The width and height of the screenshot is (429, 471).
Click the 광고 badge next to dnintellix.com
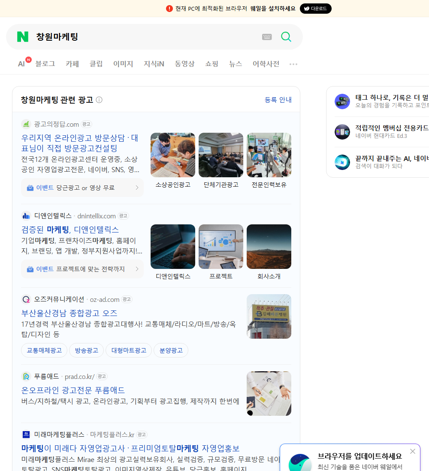point(123,216)
